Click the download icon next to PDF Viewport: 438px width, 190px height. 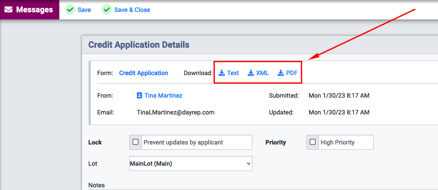pos(280,73)
